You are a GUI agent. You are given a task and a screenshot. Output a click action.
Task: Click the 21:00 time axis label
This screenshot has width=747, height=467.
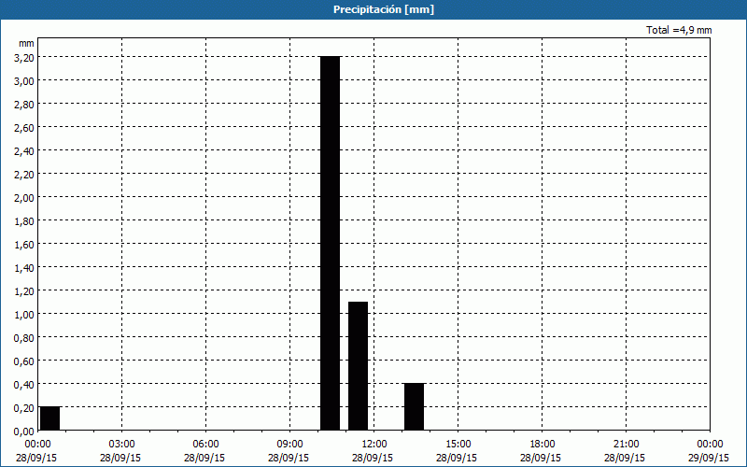[x=626, y=445]
